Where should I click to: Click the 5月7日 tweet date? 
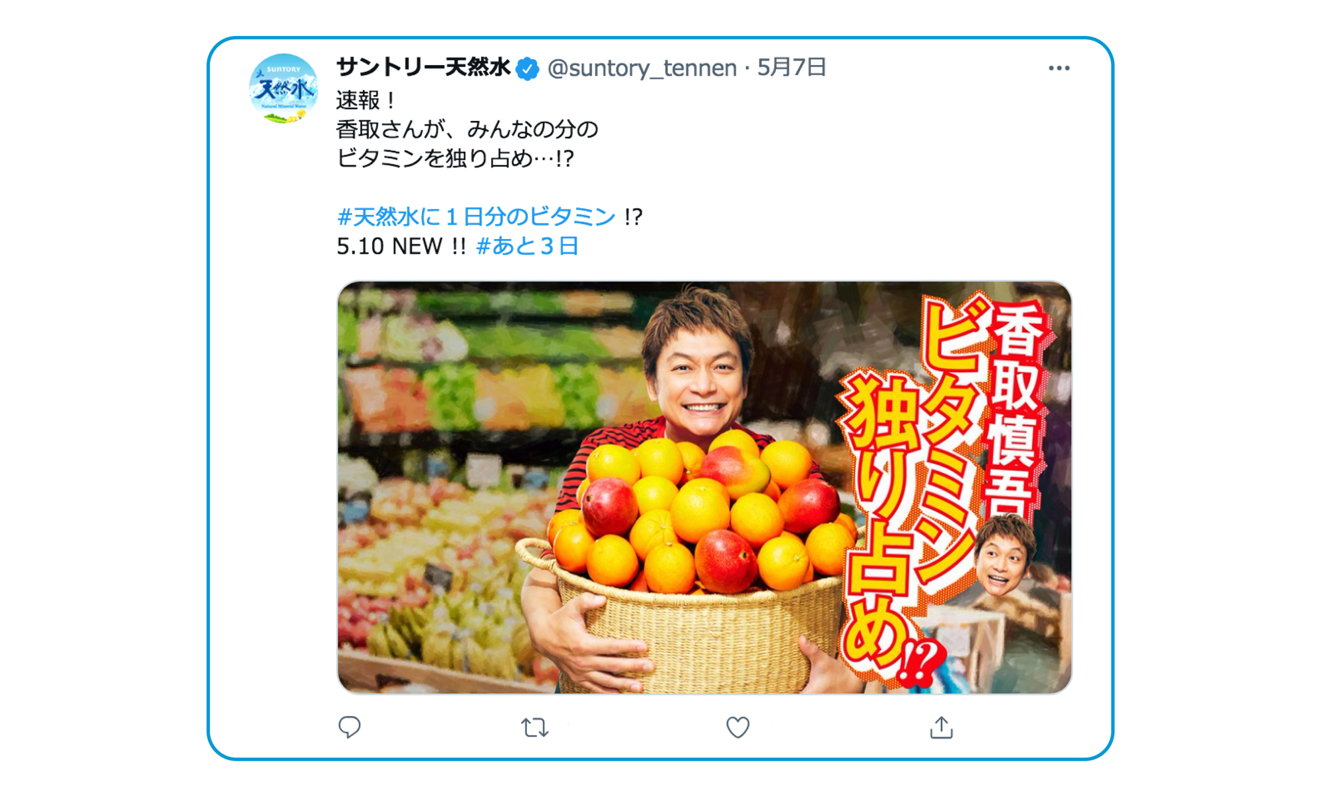tap(791, 67)
